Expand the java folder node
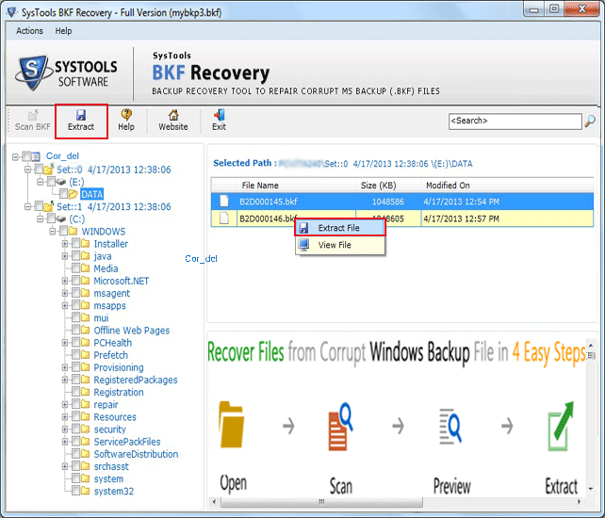 pos(65,256)
